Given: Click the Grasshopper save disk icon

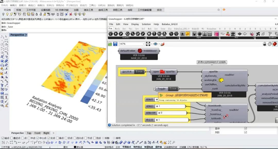Looking at the screenshot, I should [x=115, y=44].
